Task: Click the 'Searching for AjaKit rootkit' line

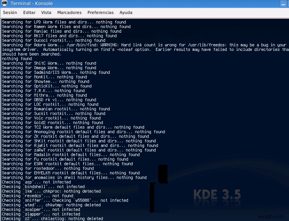Action: 80,145
